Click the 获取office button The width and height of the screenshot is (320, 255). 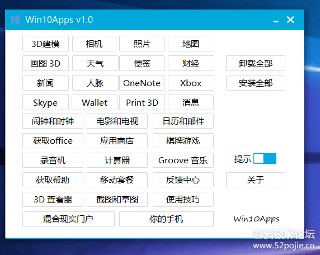pyautogui.click(x=53, y=140)
